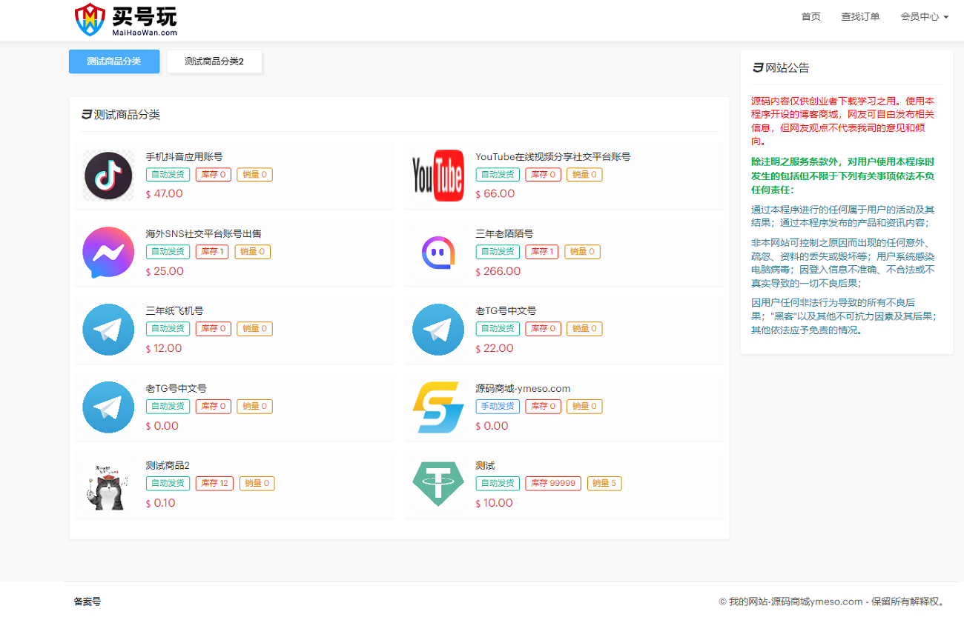Viewport: 964px width, 620px height.
Task: Click the footer copyright text
Action: (x=832, y=601)
